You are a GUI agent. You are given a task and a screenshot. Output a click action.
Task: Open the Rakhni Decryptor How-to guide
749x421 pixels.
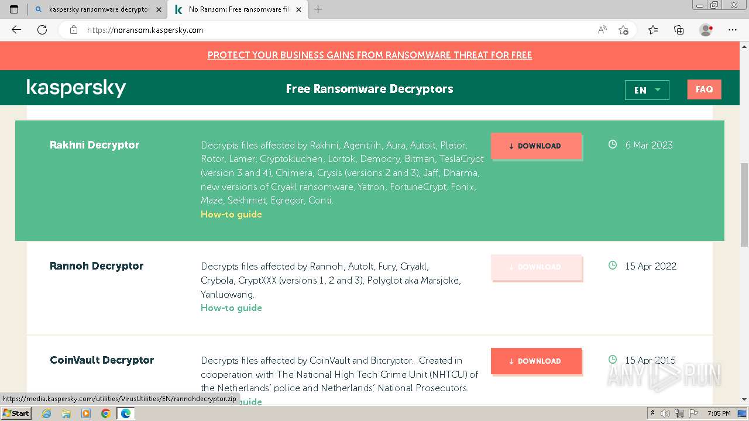tap(231, 215)
